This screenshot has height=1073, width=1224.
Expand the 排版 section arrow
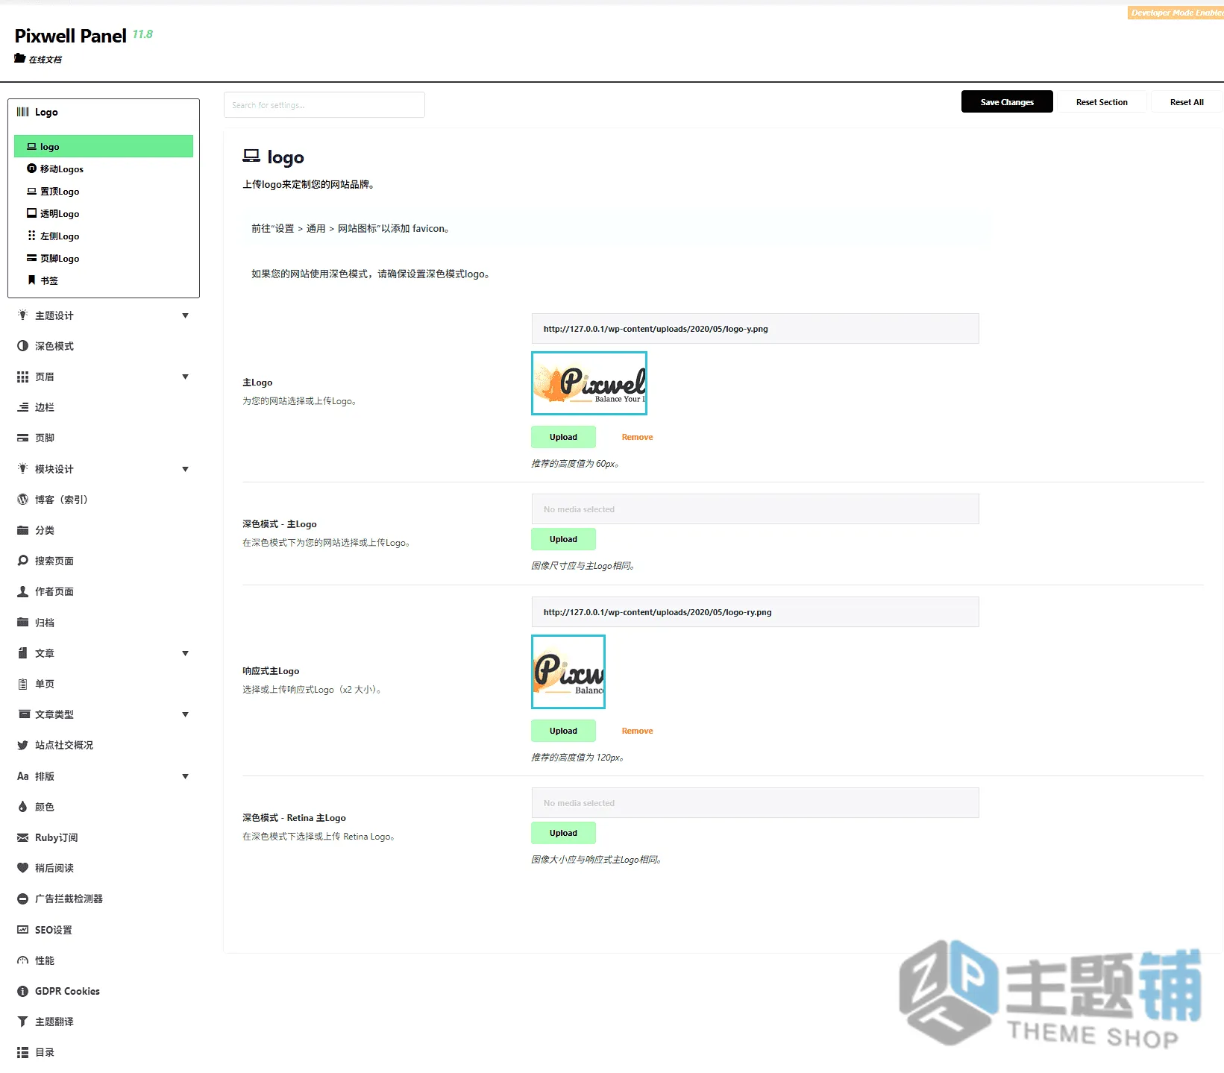(185, 776)
